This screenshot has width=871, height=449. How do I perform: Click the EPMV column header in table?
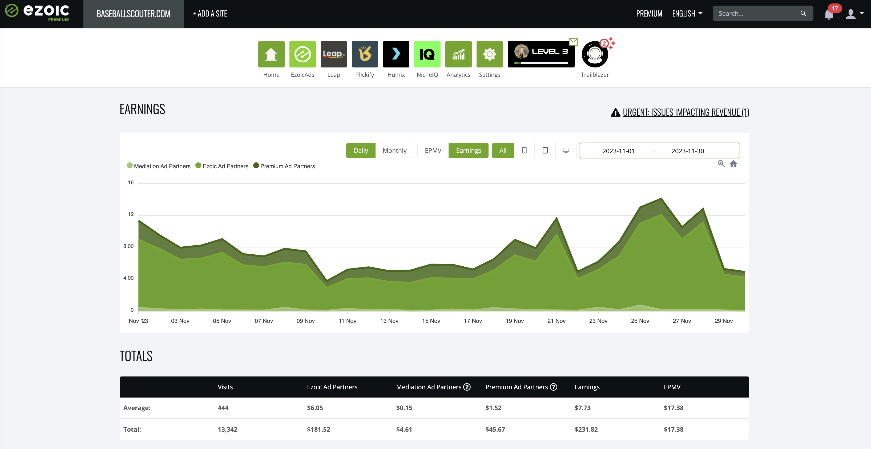click(672, 387)
